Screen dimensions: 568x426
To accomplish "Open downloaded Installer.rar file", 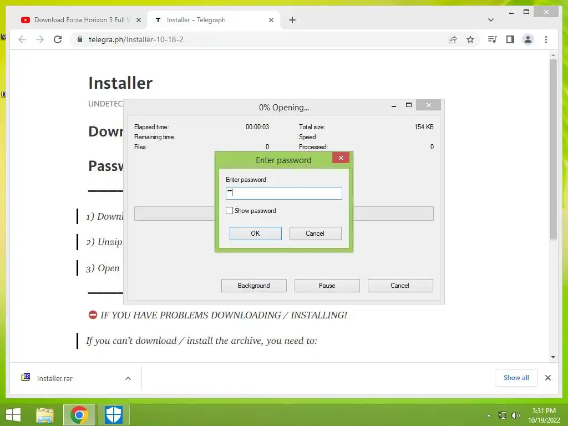I will (54, 378).
